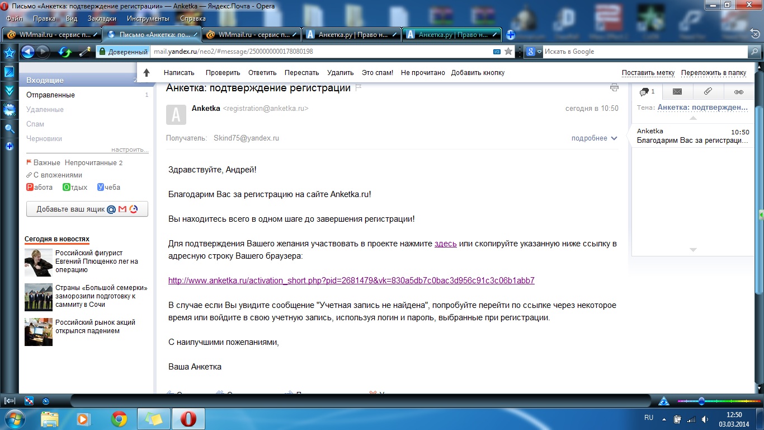Open the Файл menu
The image size is (764, 430).
(14, 18)
